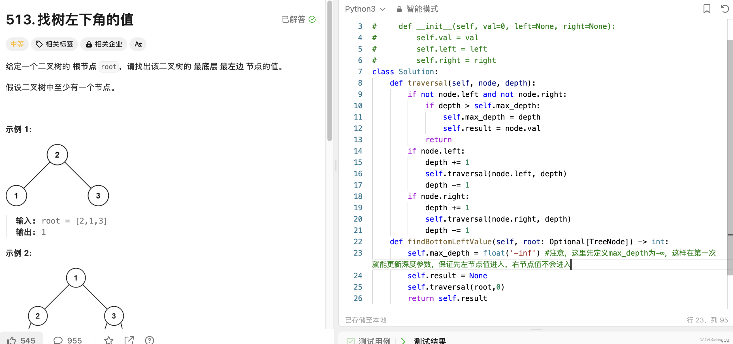The image size is (733, 344).
Task: Click the '已解答' solved status label
Action: point(293,19)
